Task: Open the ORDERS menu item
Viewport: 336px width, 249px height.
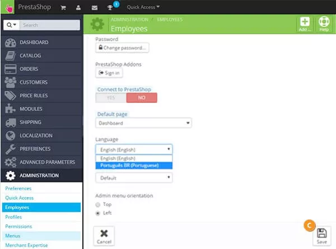Action: tap(41, 69)
